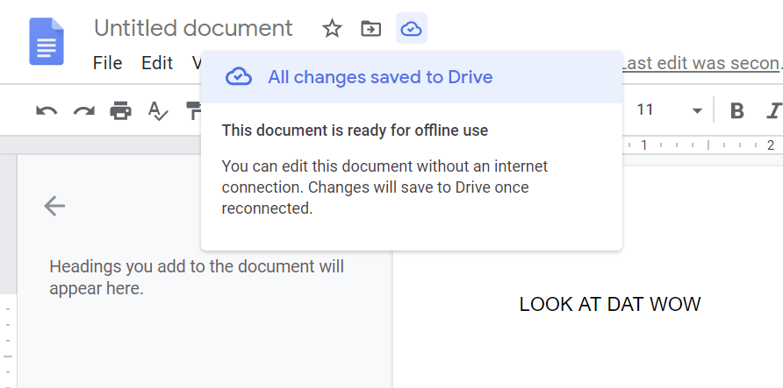Toggle bold formatting
Image resolution: width=783 pixels, height=388 pixels.
tap(737, 110)
